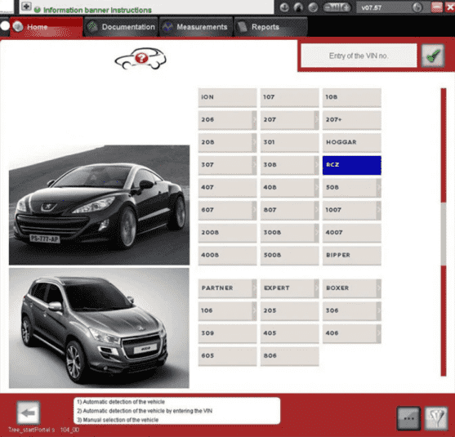Expand the 307 model variants
The width and height of the screenshot is (455, 437).
pyautogui.click(x=254, y=165)
